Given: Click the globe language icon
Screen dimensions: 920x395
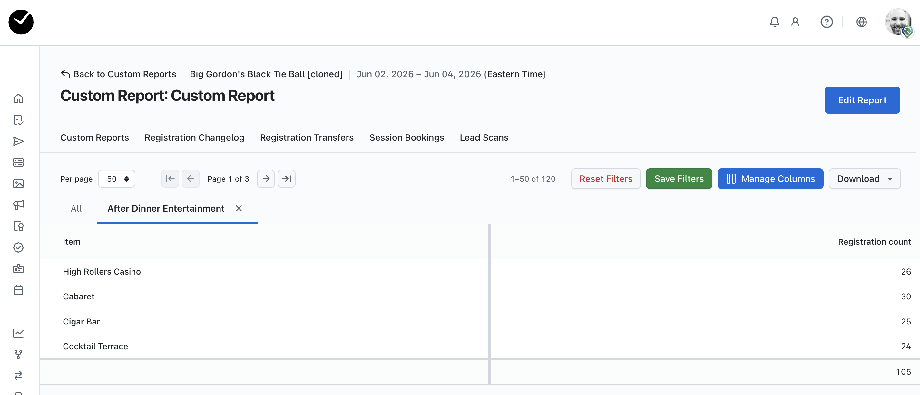Looking at the screenshot, I should 861,22.
